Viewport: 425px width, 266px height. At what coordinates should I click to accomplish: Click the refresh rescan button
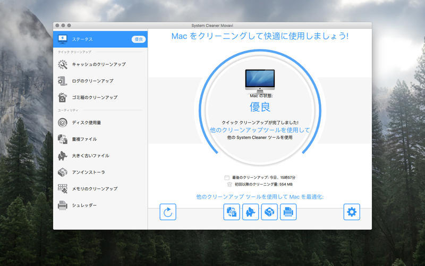pyautogui.click(x=168, y=212)
